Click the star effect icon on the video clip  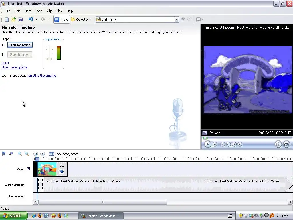[61, 171]
